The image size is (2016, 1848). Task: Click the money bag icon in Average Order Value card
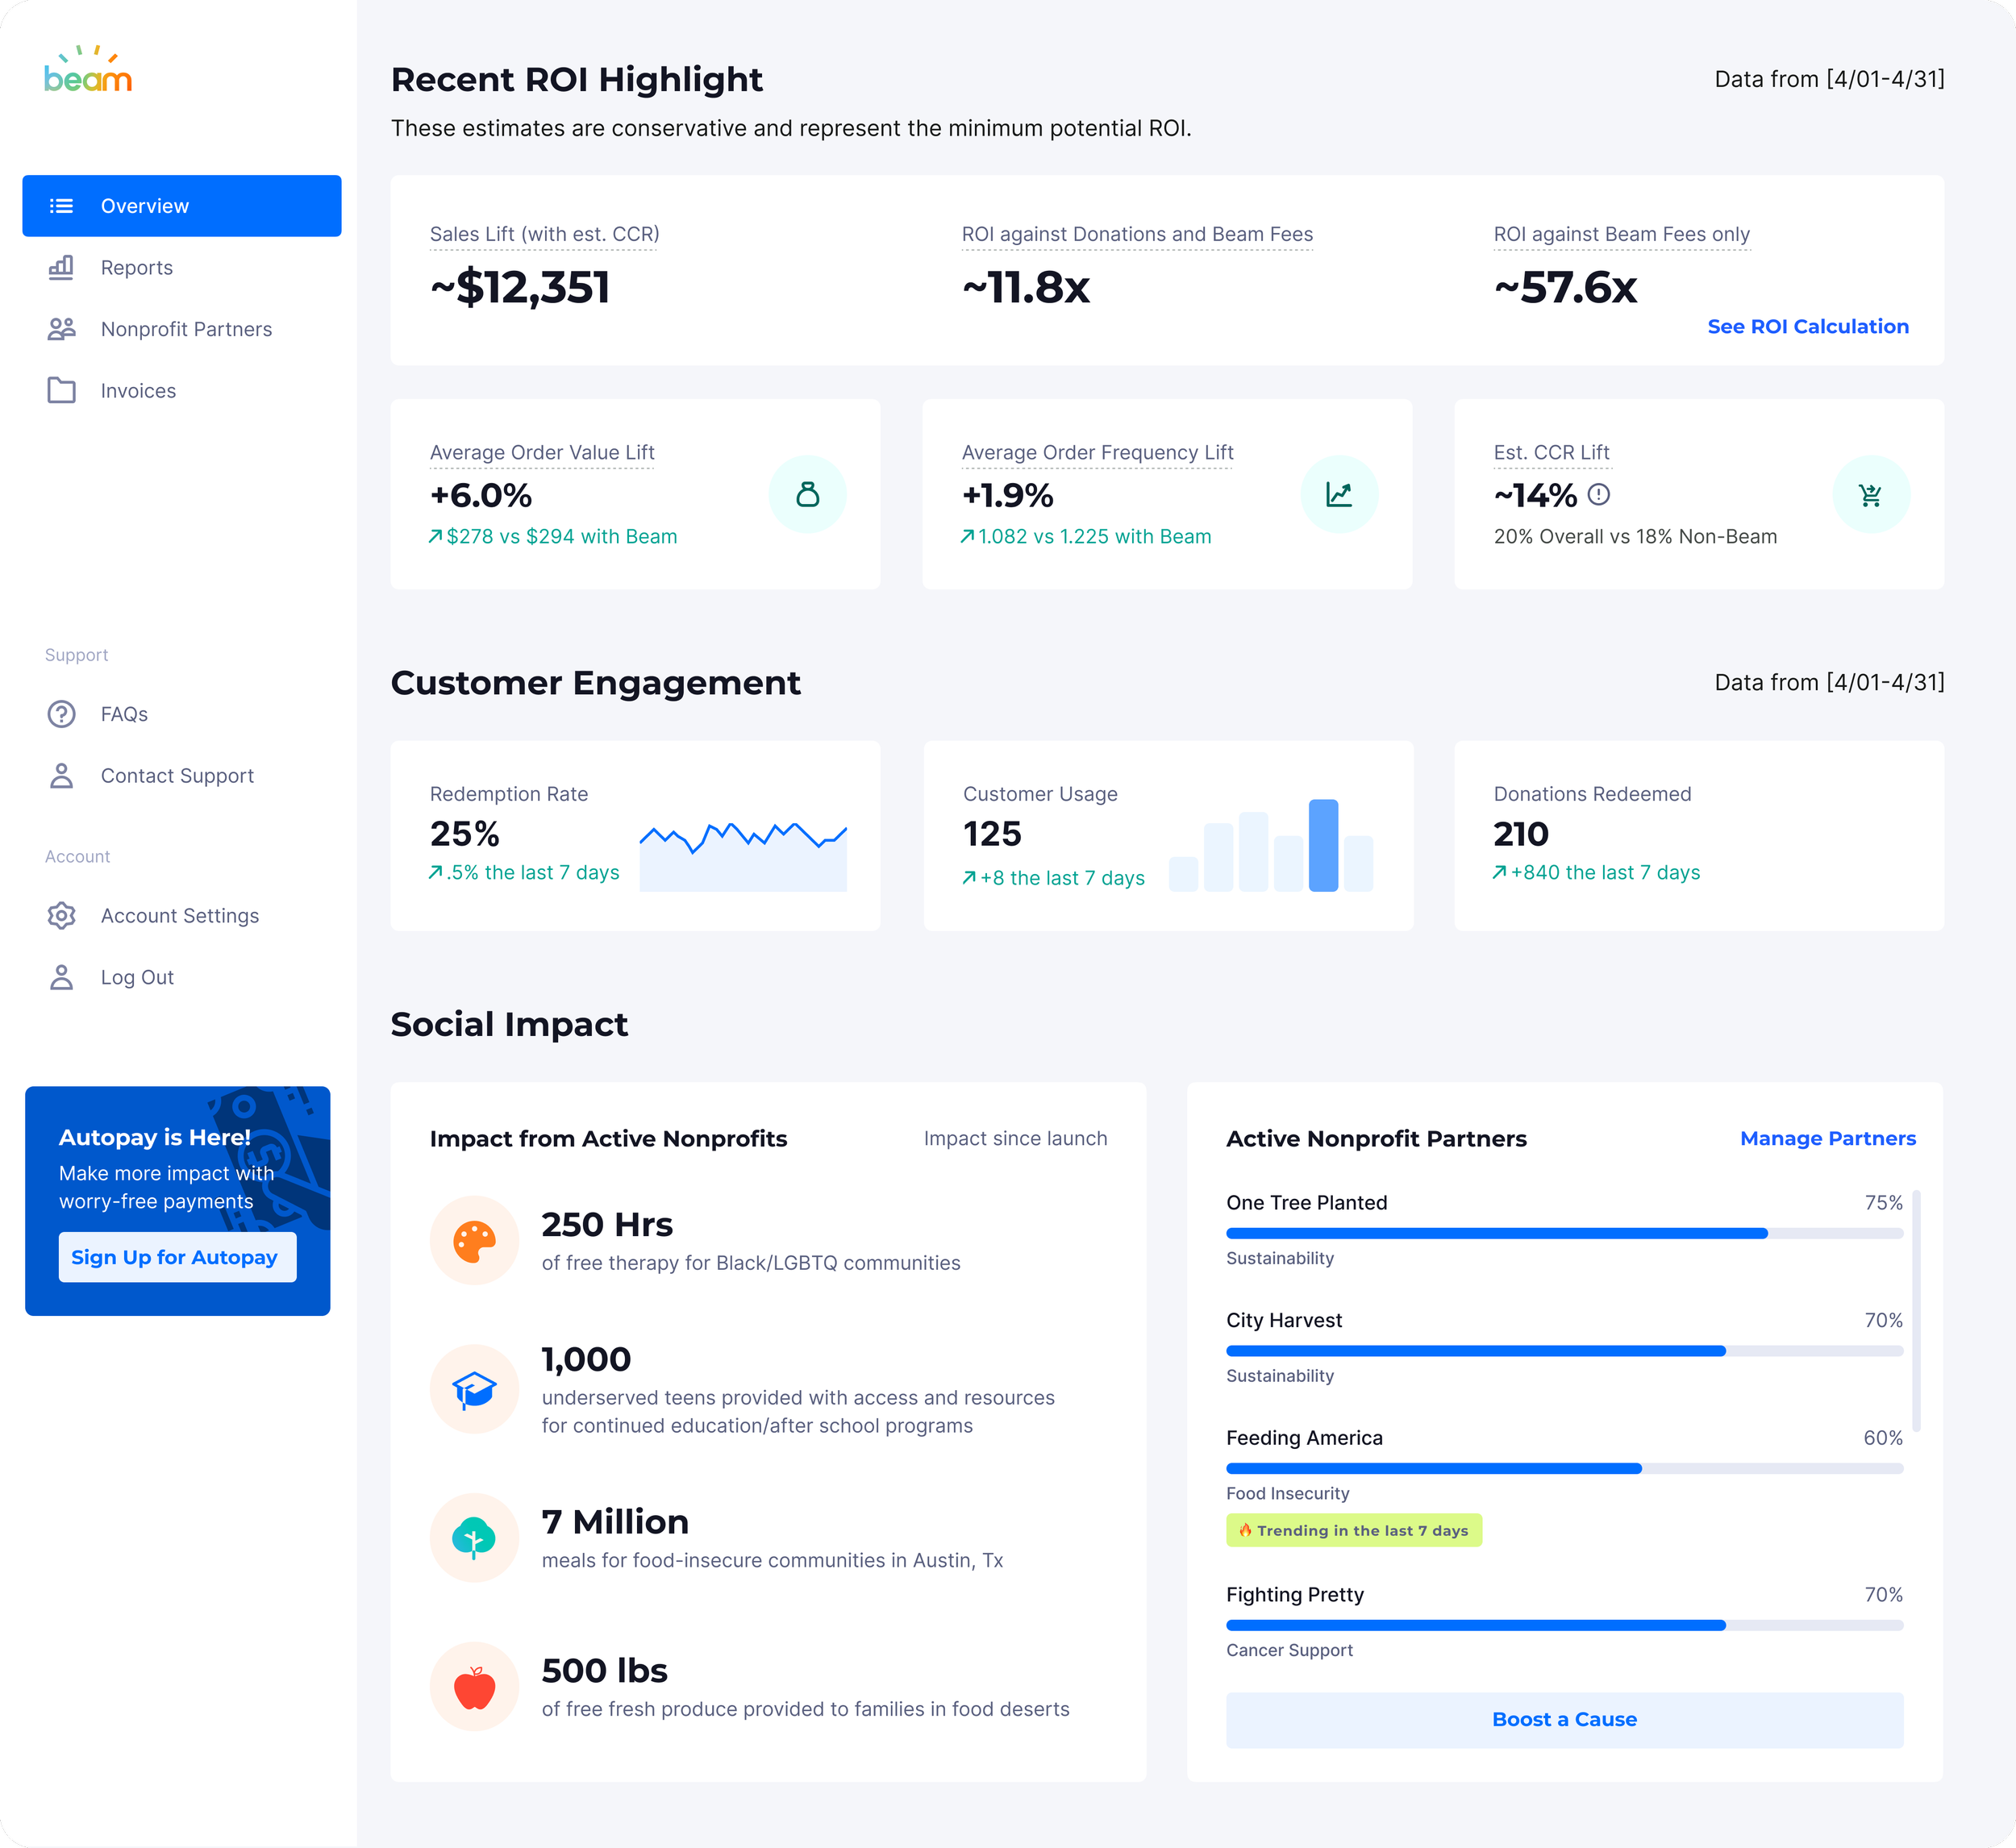[807, 494]
